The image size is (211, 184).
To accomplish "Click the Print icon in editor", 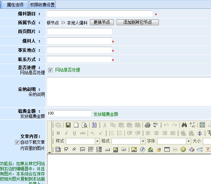I will pos(147,125).
